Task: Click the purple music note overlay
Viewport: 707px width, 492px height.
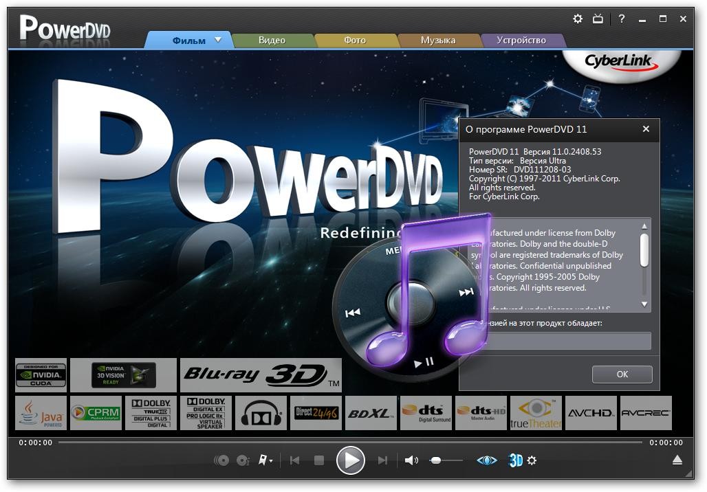Action: pos(428,289)
